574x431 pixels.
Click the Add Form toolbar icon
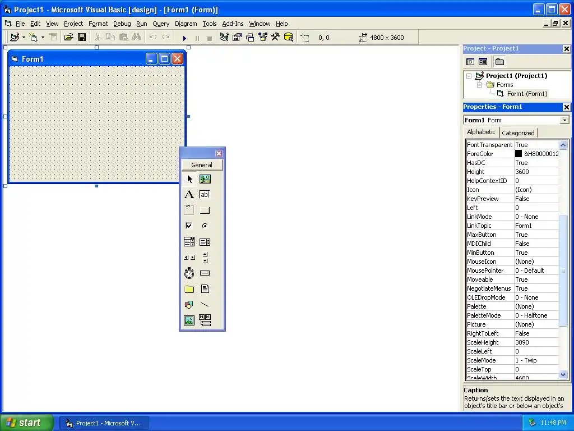[33, 37]
